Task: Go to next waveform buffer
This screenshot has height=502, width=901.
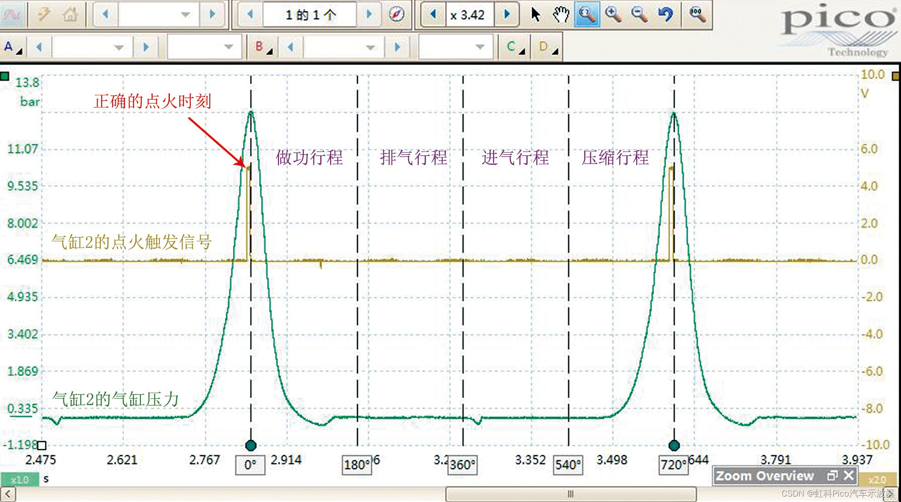Action: point(369,15)
